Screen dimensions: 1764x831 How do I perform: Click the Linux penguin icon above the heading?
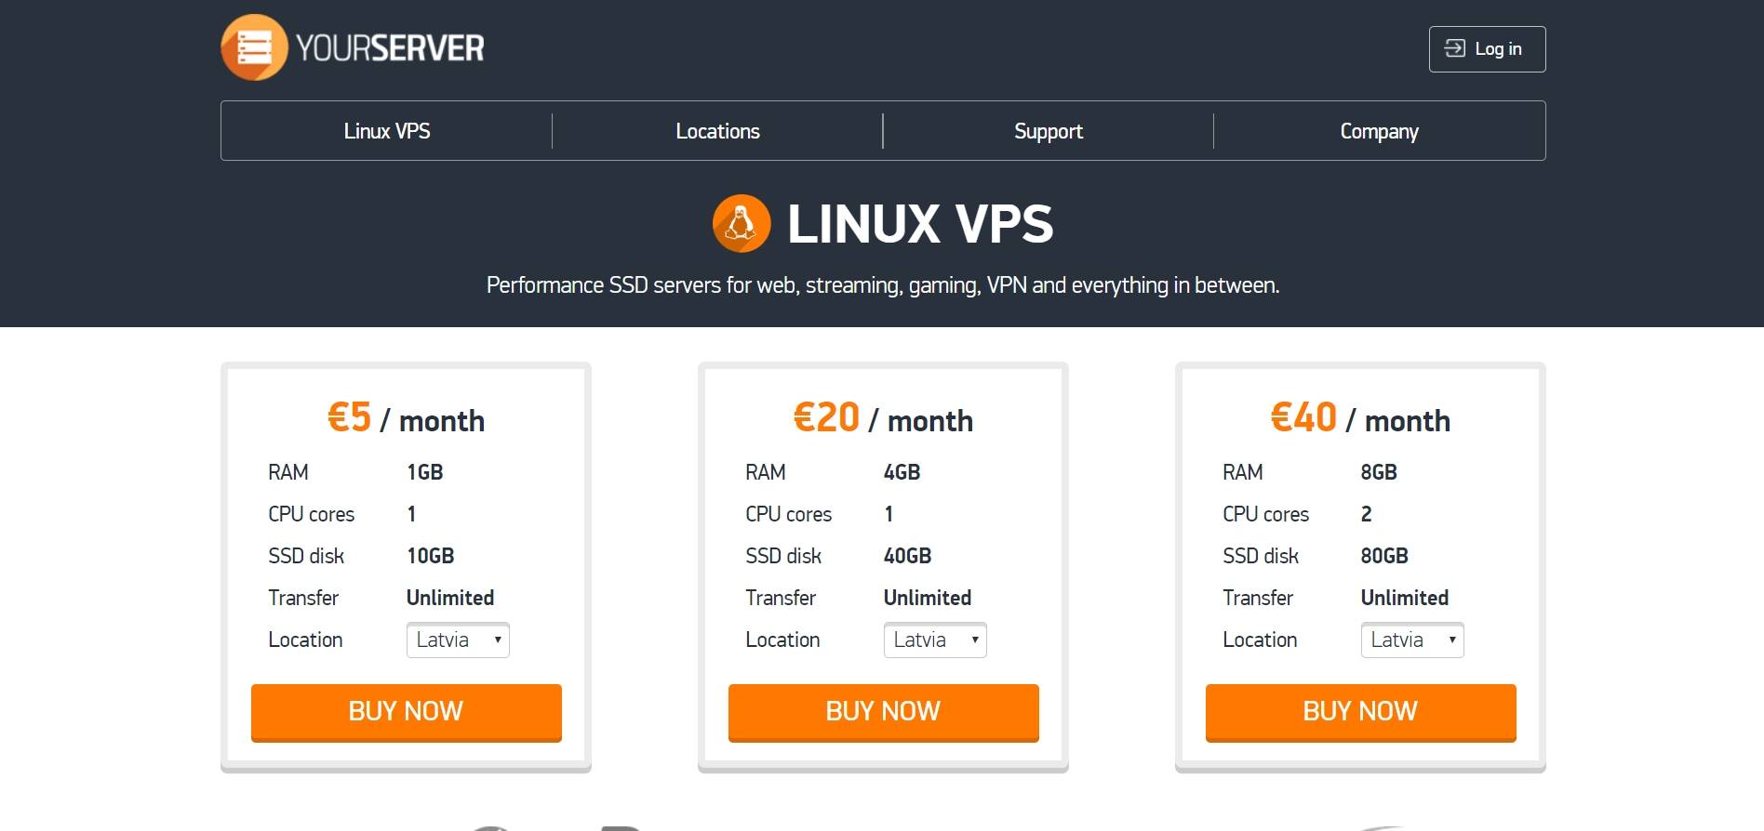tap(742, 223)
